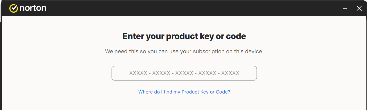Click the subscription explanation text under the heading
This screenshot has height=110, width=367.
pyautogui.click(x=184, y=52)
